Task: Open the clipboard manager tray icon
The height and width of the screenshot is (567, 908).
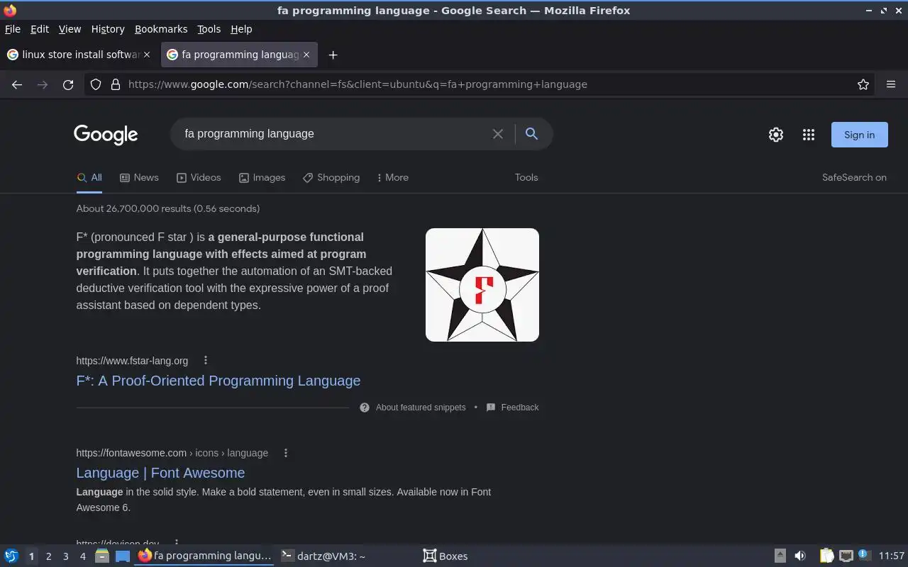Action: [x=826, y=556]
